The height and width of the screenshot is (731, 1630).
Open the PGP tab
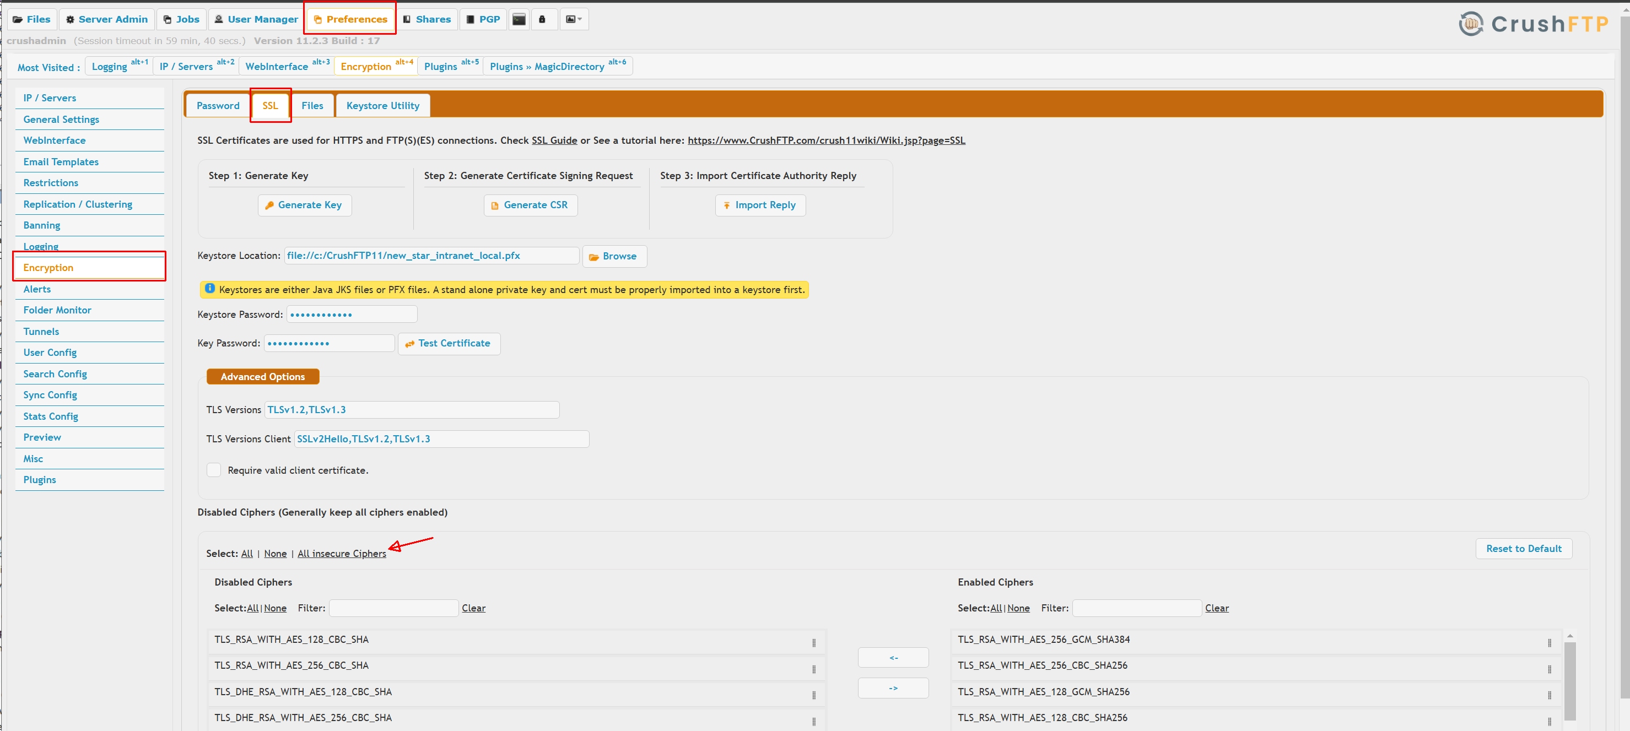pos(483,19)
